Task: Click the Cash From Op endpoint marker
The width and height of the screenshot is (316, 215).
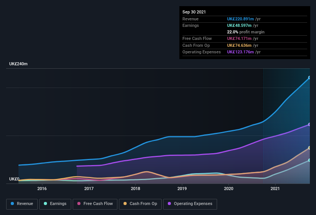Action: pos(309,148)
